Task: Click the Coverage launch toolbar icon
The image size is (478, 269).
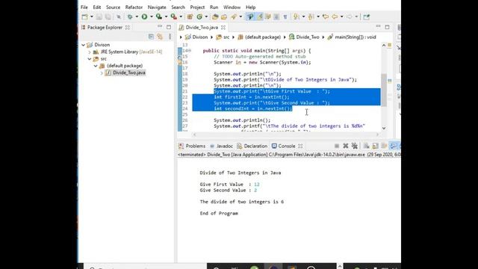Action: point(159,16)
